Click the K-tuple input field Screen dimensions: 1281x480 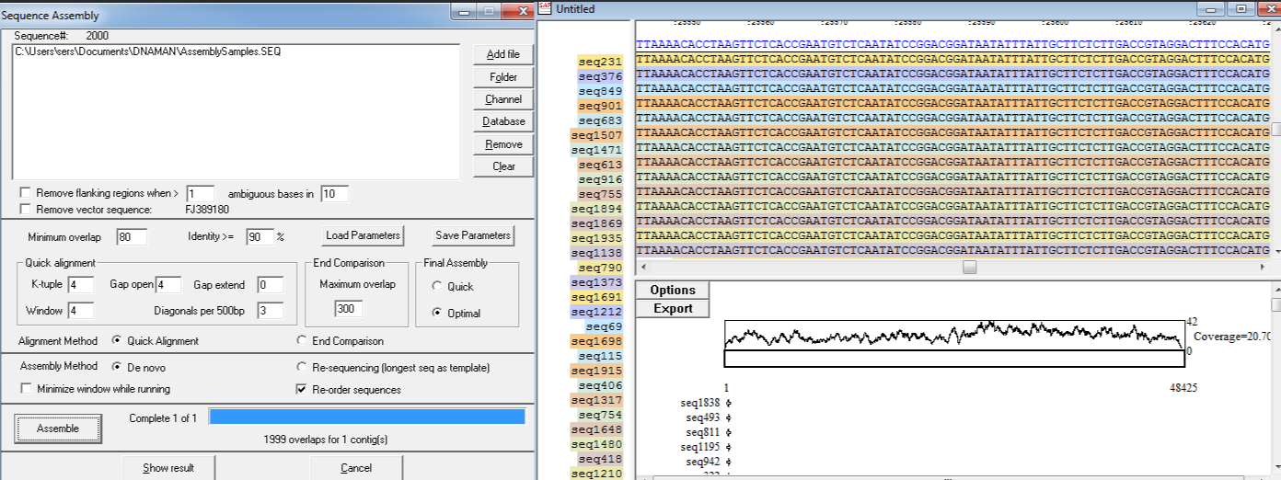(x=79, y=285)
